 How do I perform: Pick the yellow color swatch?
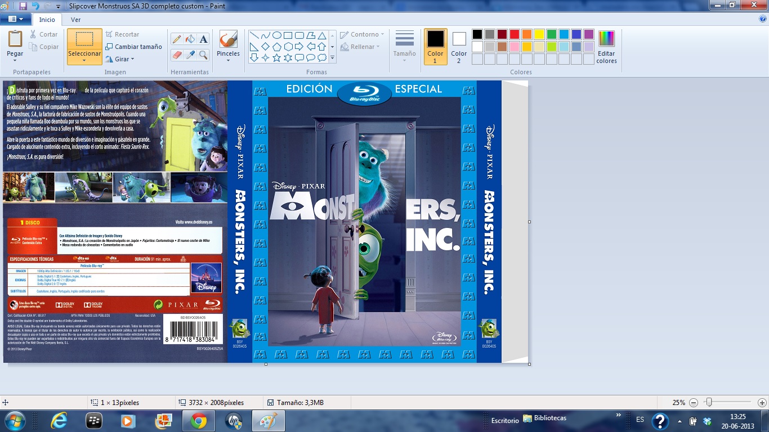[x=539, y=34]
